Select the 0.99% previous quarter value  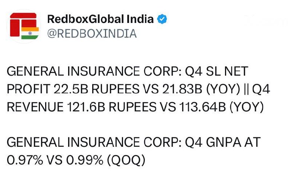point(85,160)
